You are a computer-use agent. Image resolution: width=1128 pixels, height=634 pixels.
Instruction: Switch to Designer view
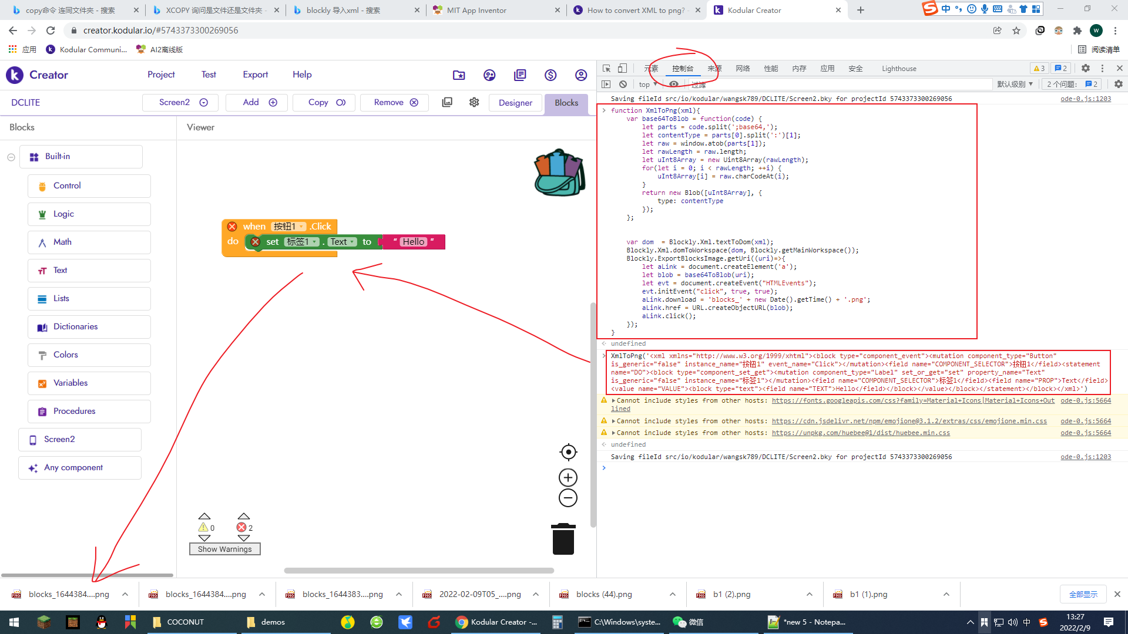(515, 103)
